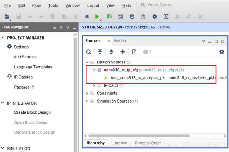
Task: Open Settings via the toolbar gear icon
Action: [155, 16]
